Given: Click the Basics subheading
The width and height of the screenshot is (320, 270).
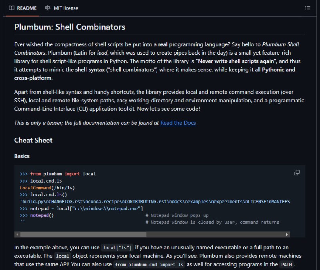Looking at the screenshot, I should 22,156.
